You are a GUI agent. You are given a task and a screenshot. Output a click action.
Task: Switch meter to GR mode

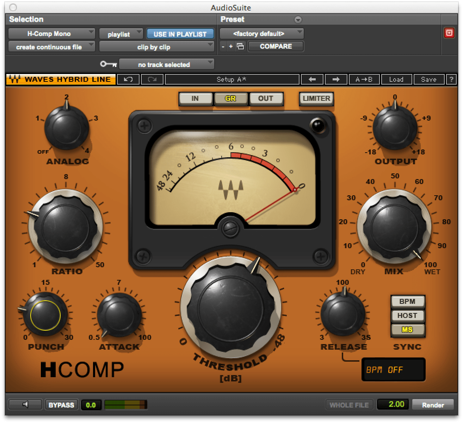click(x=230, y=99)
